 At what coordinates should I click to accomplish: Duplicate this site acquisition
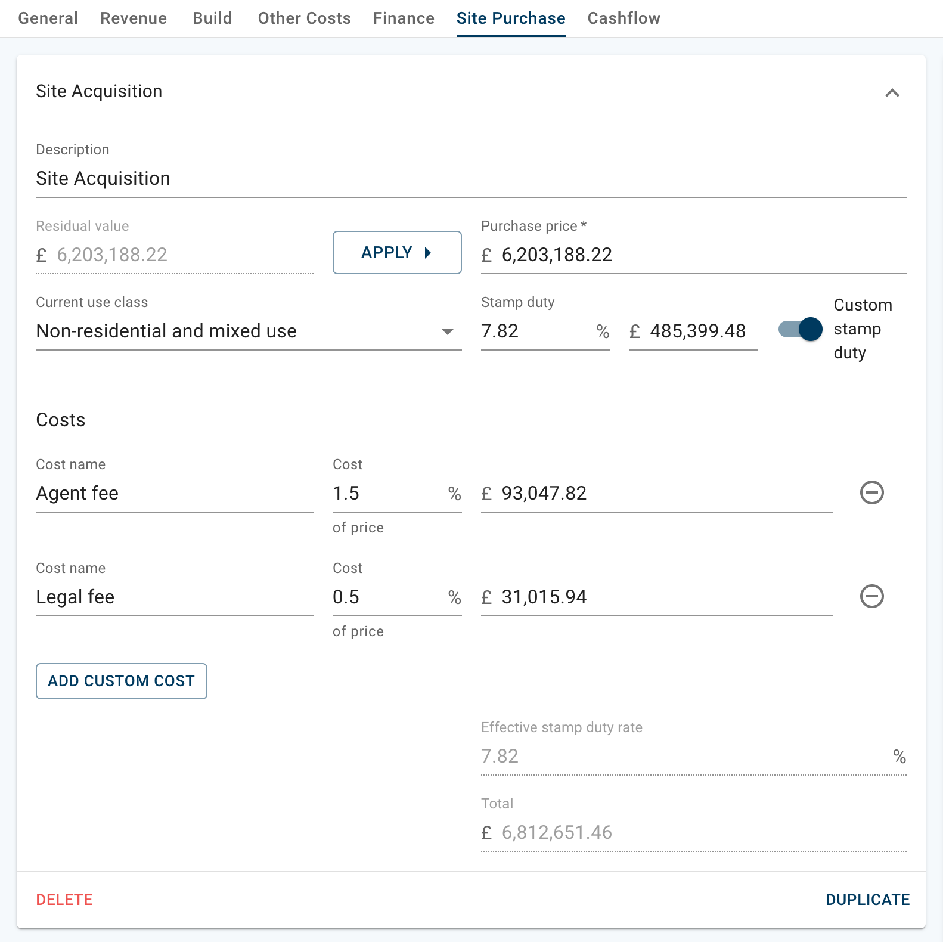[x=867, y=900]
